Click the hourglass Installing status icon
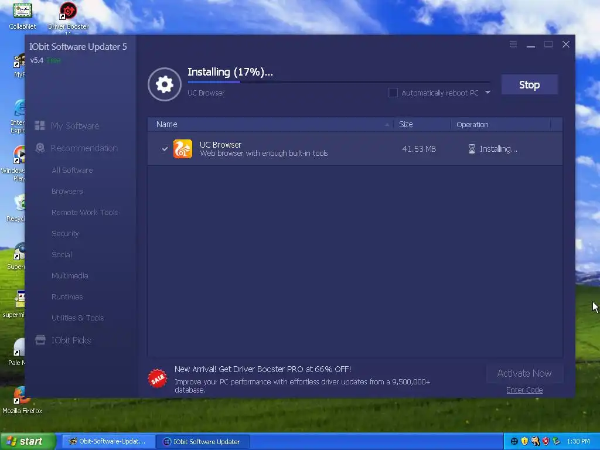This screenshot has height=450, width=600. coord(472,149)
